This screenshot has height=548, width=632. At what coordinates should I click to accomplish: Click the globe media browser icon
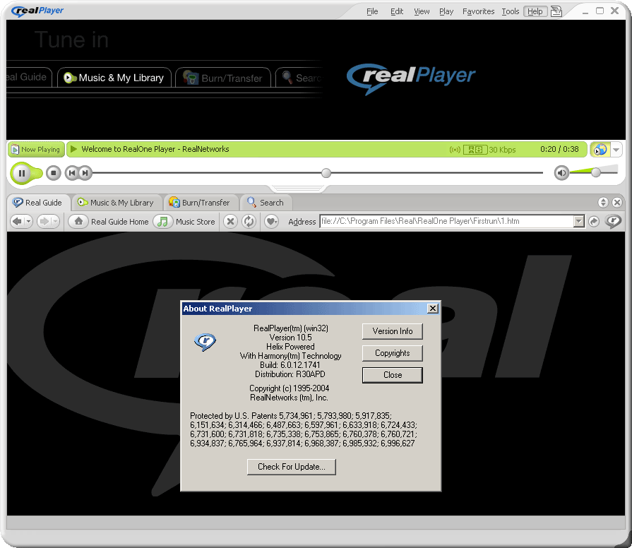(600, 150)
